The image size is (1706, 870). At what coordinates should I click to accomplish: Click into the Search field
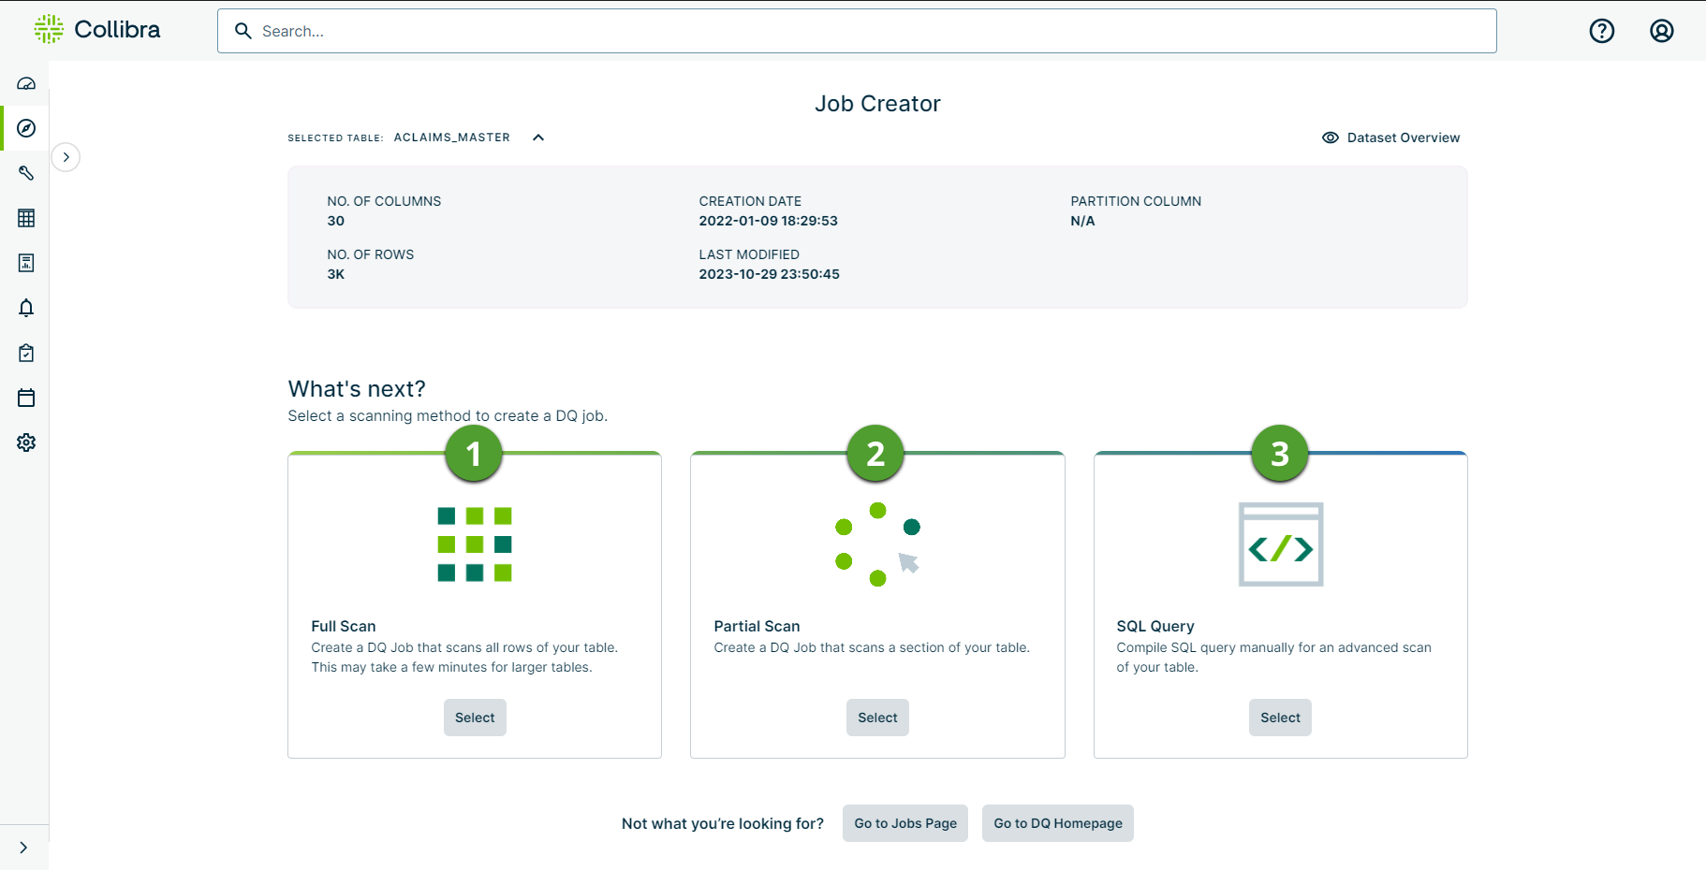point(857,31)
